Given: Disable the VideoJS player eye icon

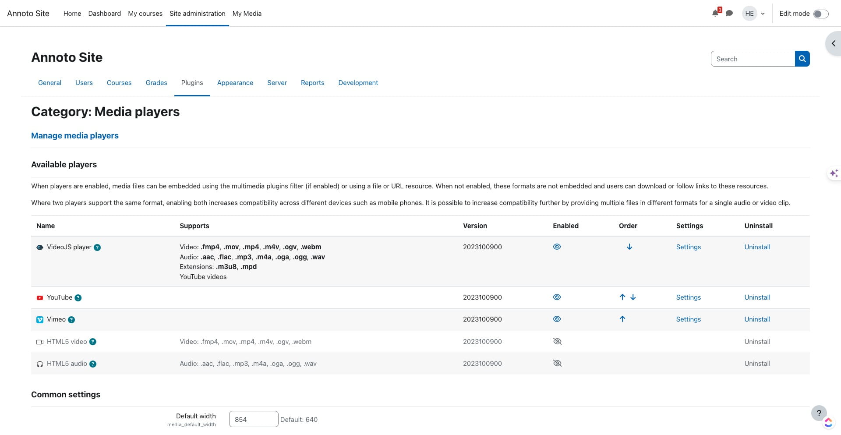Looking at the screenshot, I should click(557, 247).
